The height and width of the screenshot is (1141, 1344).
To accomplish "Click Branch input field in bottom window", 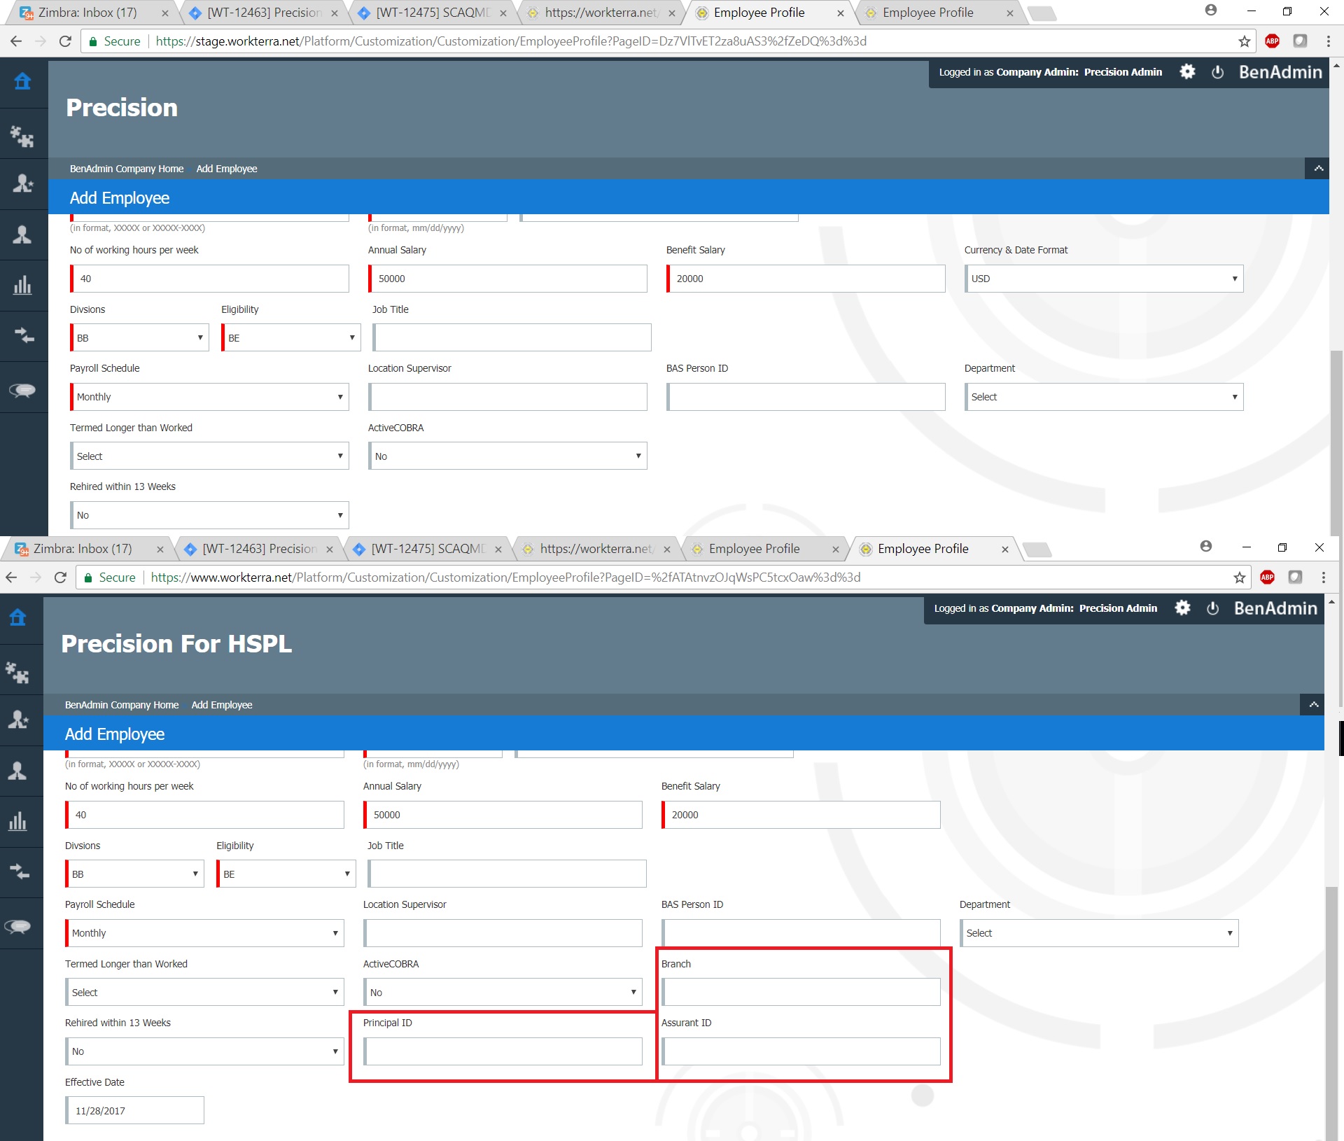I will pos(801,992).
